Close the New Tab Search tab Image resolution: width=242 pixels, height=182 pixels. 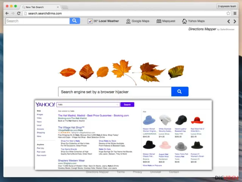coord(58,7)
